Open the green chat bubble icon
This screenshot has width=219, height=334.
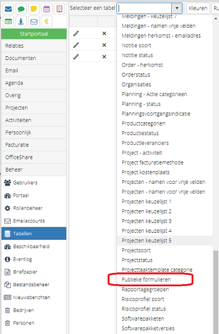click(21, 9)
